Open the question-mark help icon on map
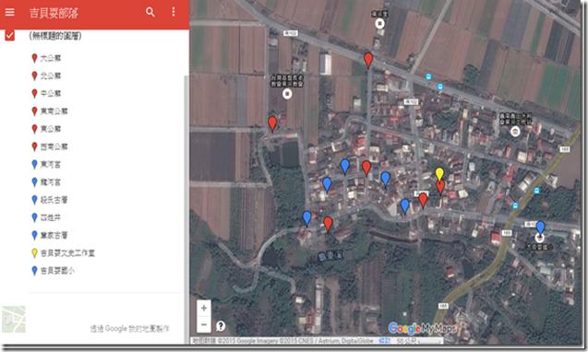Screen dimensions: 588x352 pyautogui.click(x=221, y=326)
